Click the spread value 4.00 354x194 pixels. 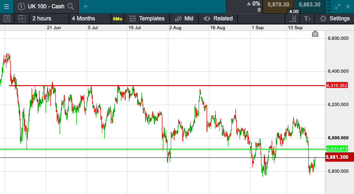[x=294, y=12]
